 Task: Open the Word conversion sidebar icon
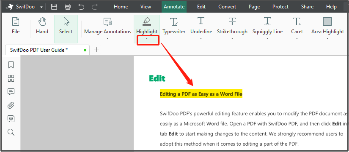(x=11, y=119)
